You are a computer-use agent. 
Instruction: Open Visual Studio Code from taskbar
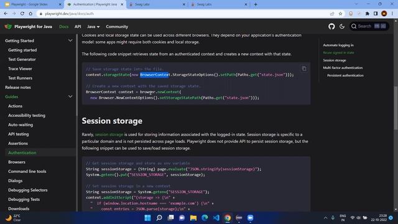click(216, 218)
